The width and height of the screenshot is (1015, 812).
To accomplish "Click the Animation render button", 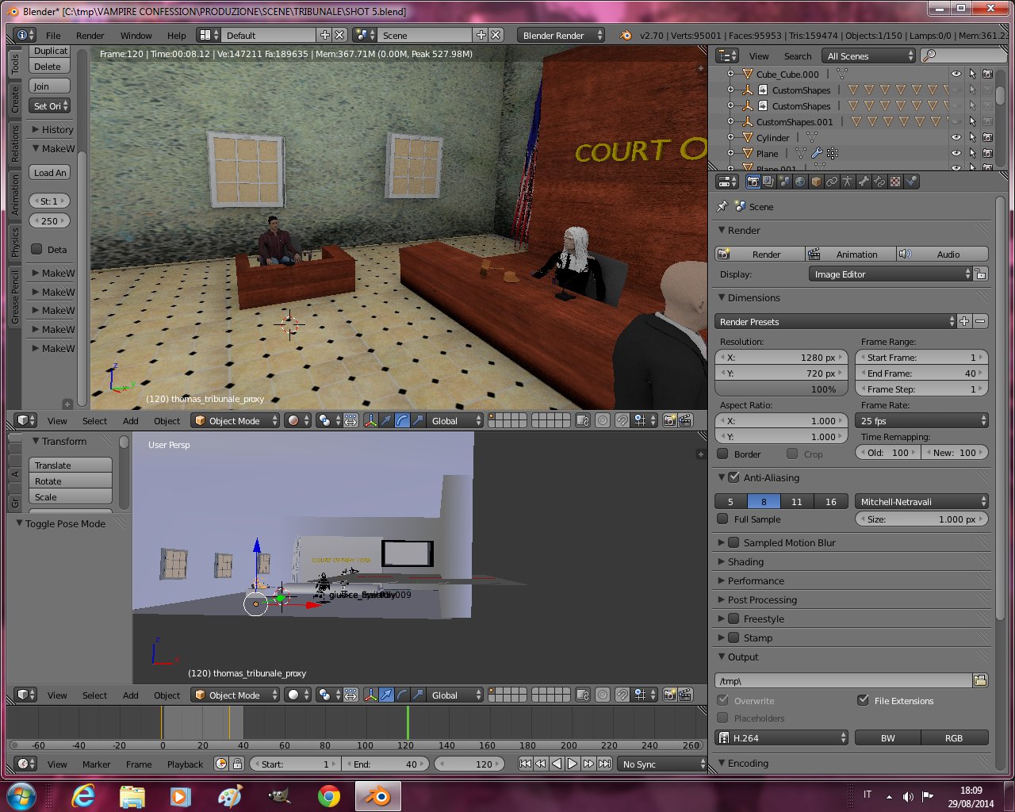I will tap(850, 254).
